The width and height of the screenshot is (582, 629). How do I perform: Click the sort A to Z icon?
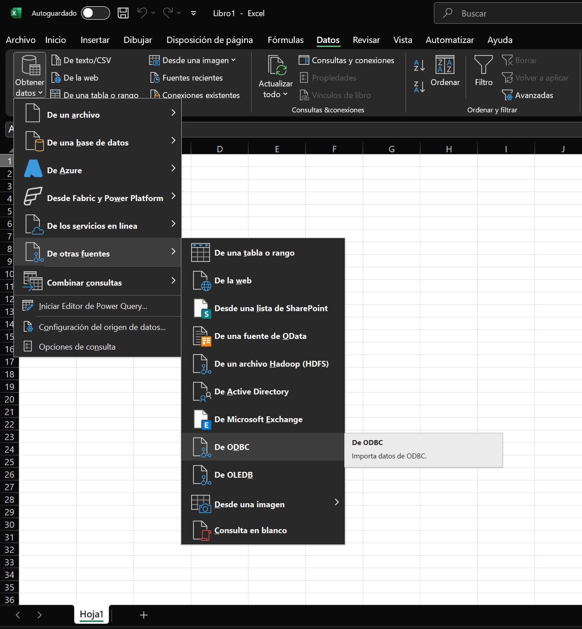(x=419, y=65)
